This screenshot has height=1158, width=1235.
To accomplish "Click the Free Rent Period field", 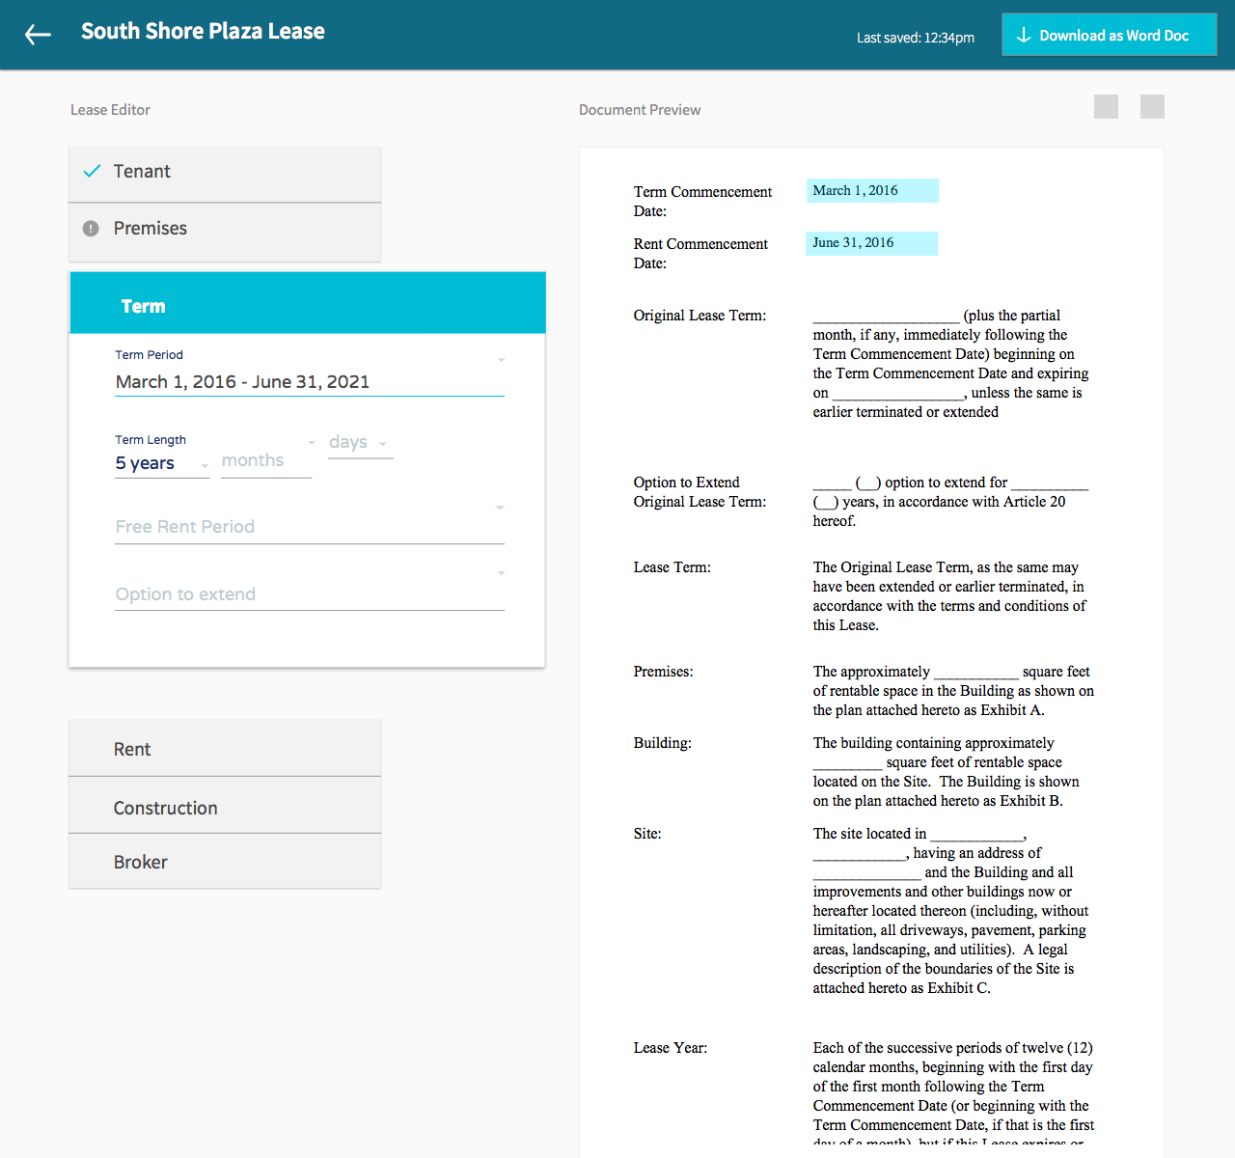I will pos(310,527).
